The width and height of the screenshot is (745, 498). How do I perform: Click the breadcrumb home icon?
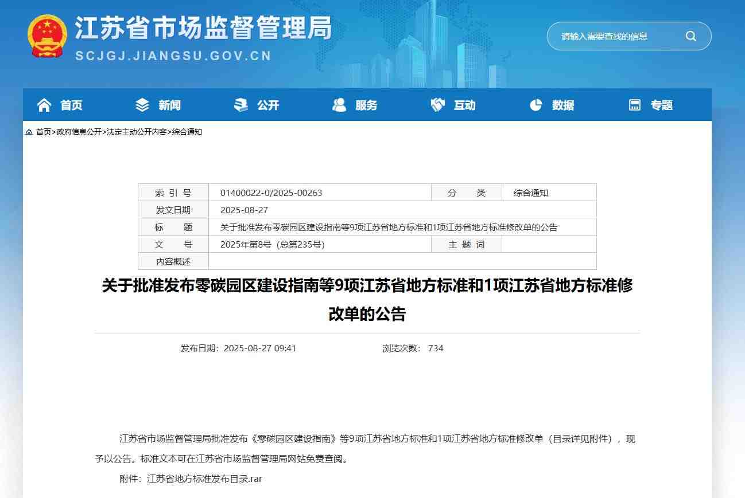point(29,132)
